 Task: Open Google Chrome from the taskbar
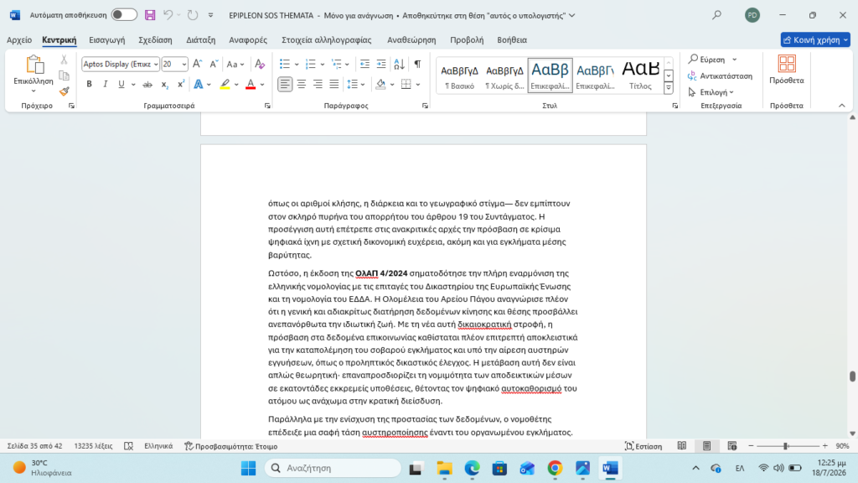[555, 468]
